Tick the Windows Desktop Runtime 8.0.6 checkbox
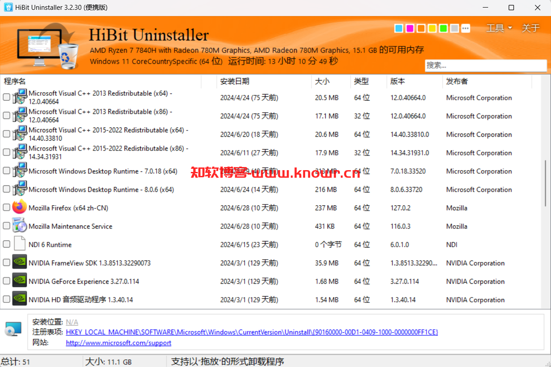The width and height of the screenshot is (551, 367). point(6,189)
